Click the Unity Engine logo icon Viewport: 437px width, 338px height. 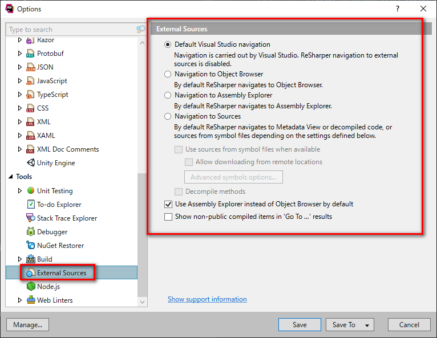point(31,162)
